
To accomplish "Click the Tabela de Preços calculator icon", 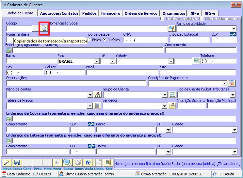I will point(97,106).
